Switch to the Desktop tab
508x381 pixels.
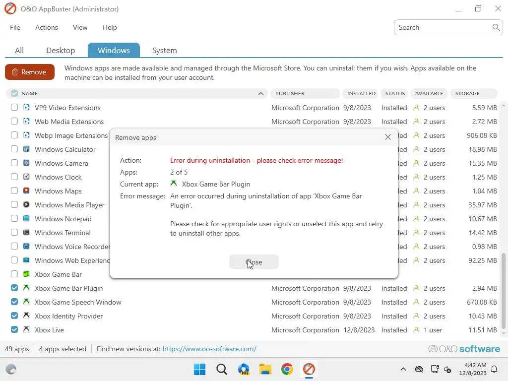point(61,50)
